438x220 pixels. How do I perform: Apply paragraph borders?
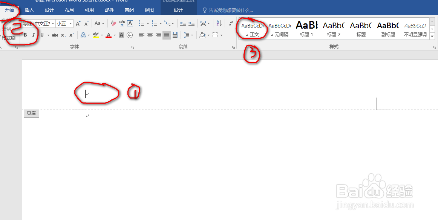(215, 35)
